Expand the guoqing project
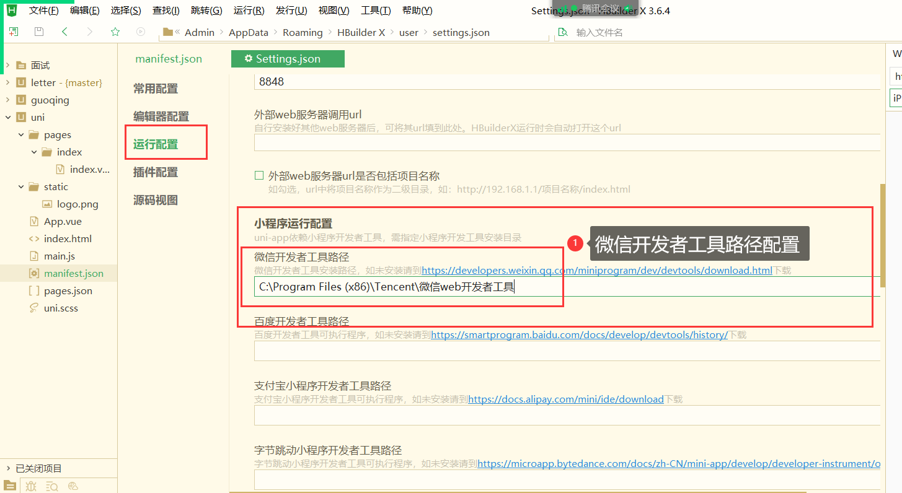 8,100
